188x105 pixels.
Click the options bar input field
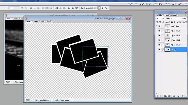click(x=14, y=8)
